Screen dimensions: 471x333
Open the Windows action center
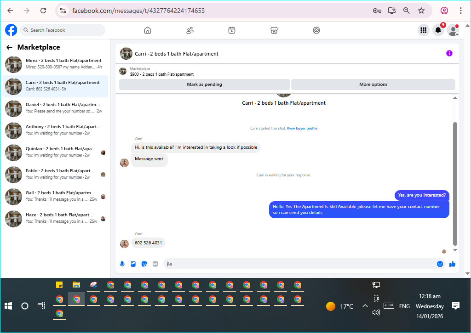click(x=456, y=306)
